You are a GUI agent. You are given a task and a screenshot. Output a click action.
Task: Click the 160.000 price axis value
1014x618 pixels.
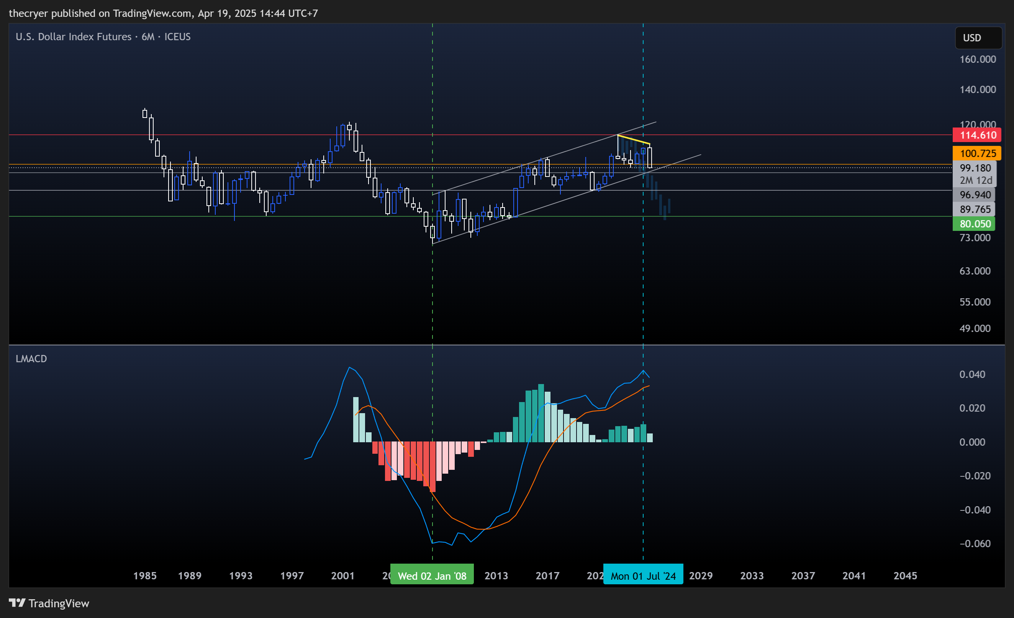coord(977,59)
